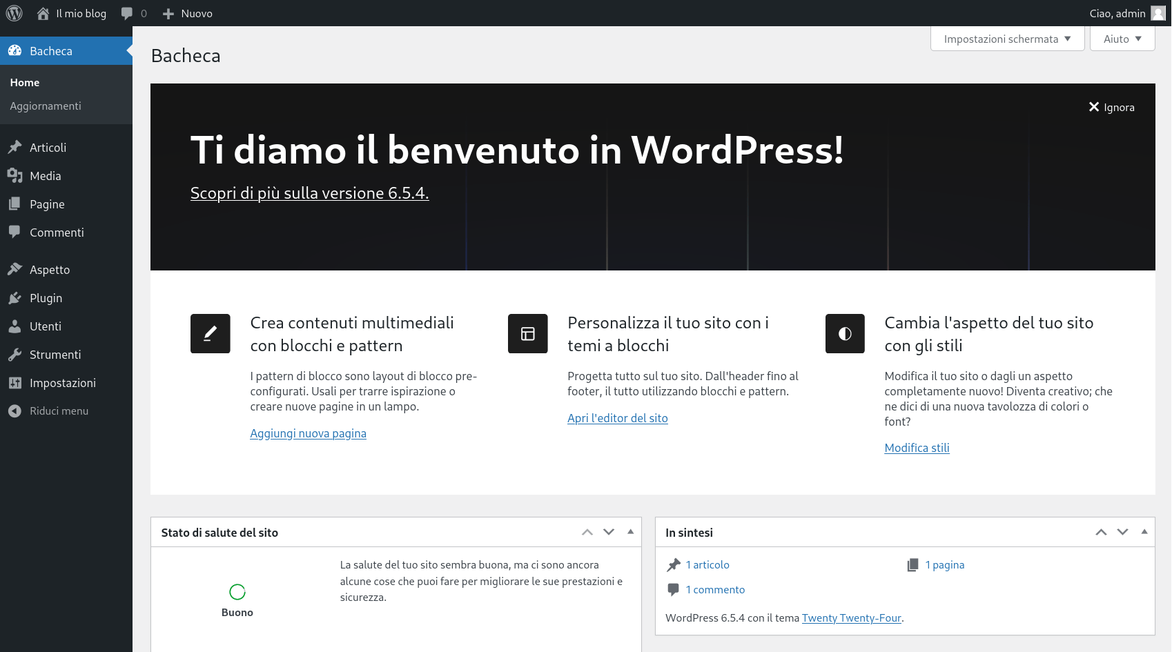Open the WordPress logo menu
1172x652 pixels.
coord(14,13)
